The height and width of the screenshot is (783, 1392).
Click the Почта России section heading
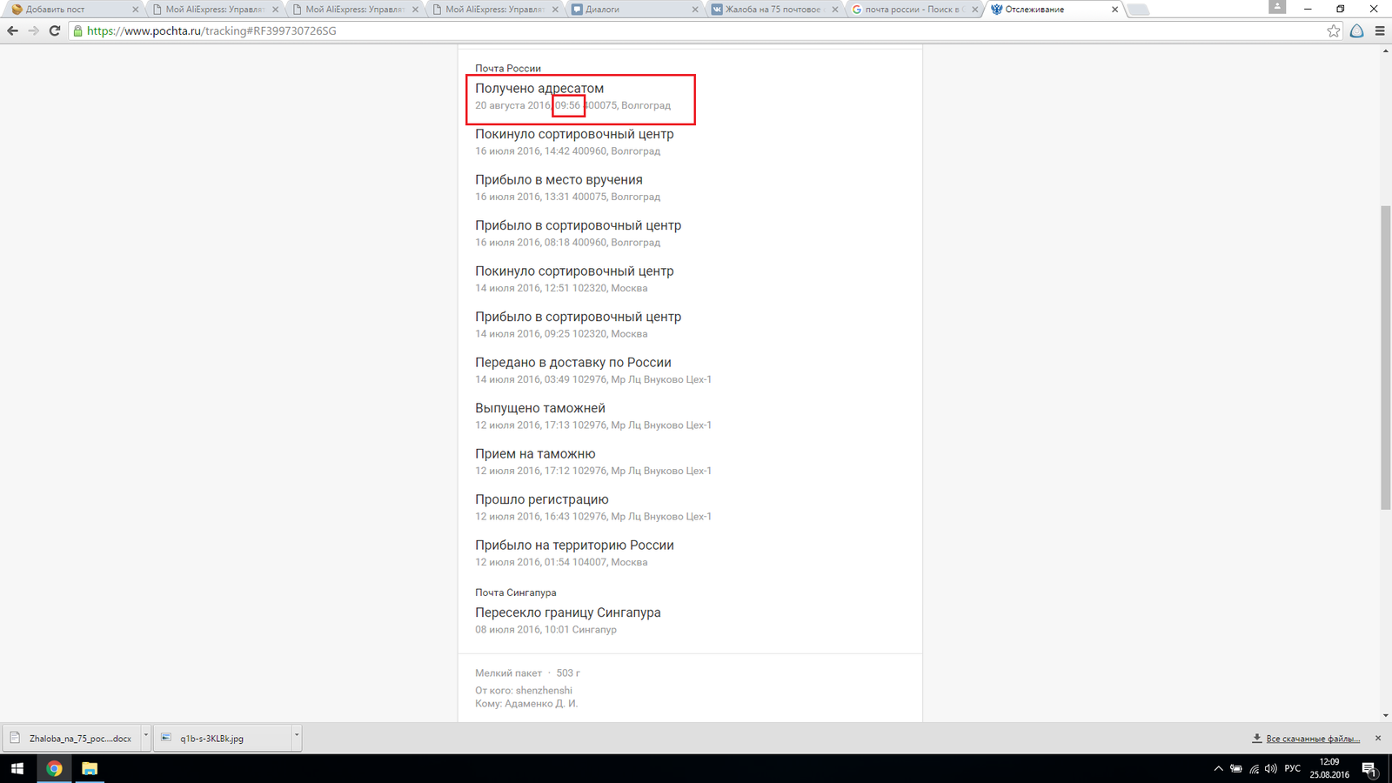coord(508,68)
